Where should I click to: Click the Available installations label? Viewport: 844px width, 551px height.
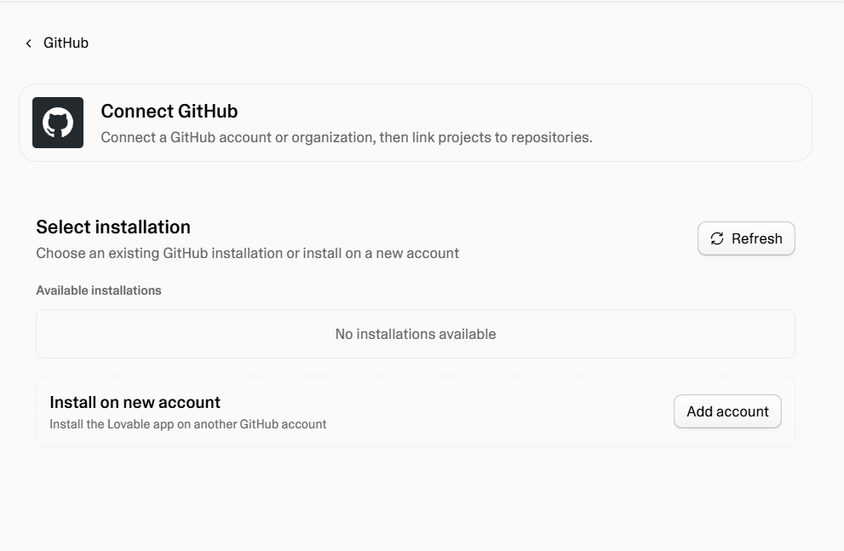pos(99,290)
